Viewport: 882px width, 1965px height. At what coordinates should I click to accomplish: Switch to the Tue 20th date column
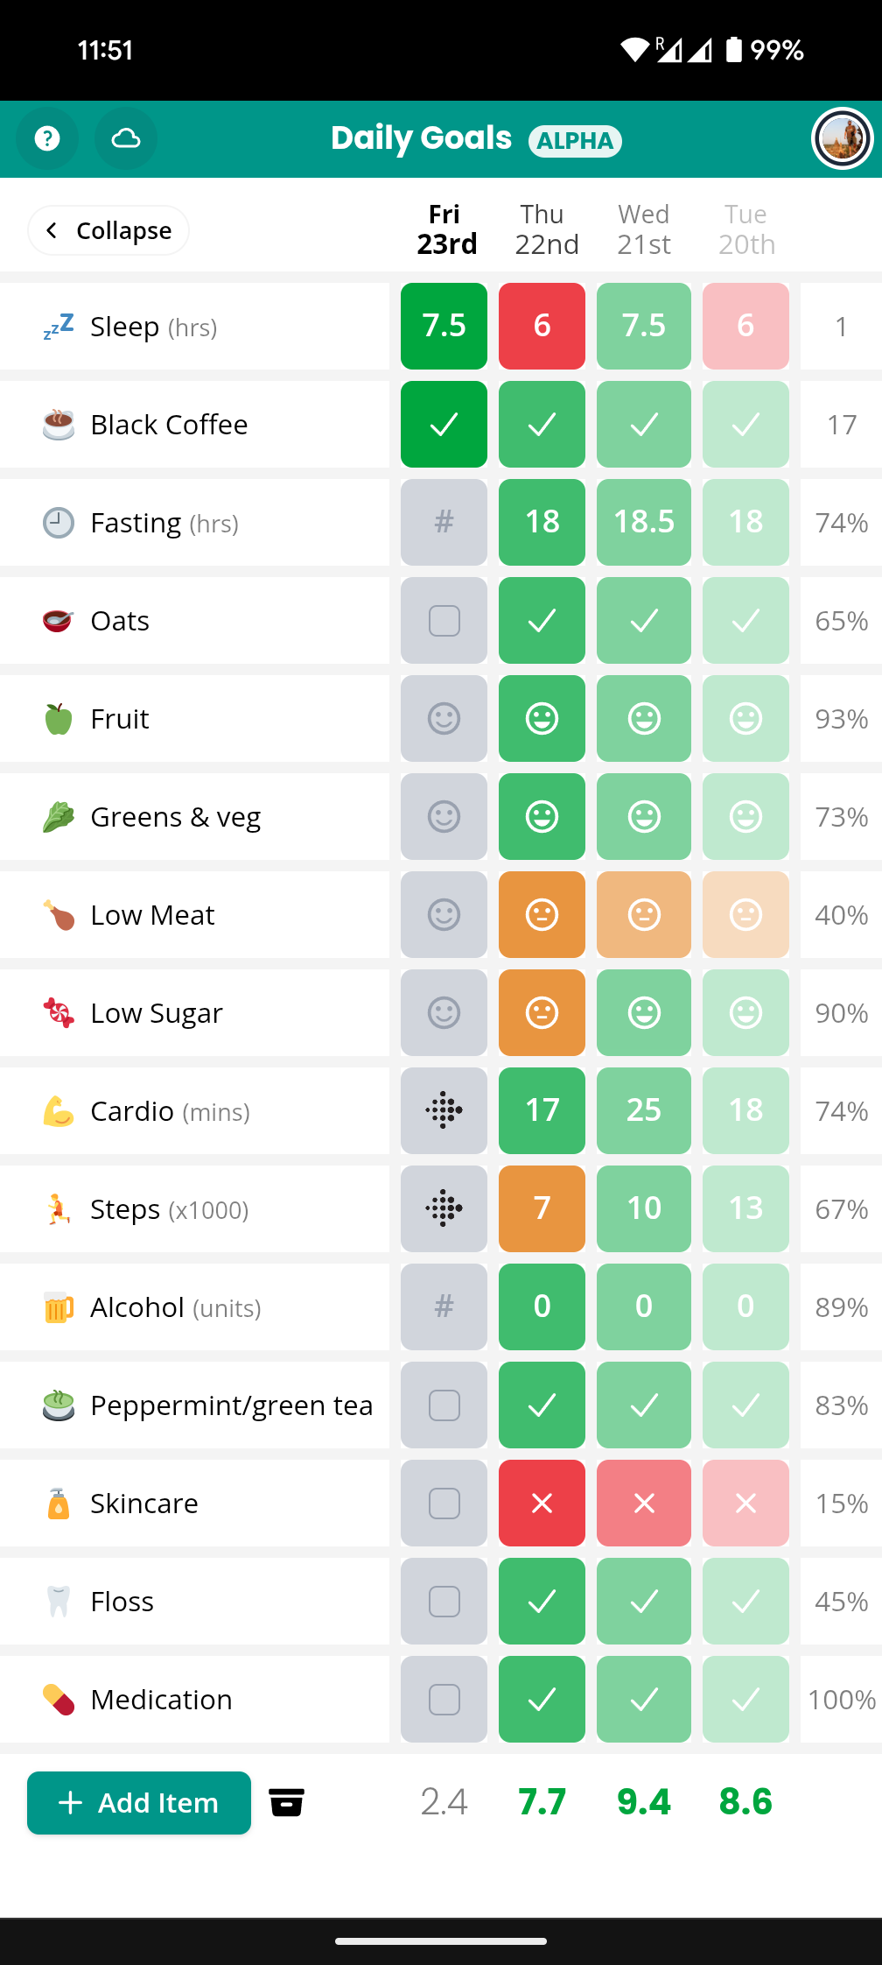click(745, 229)
